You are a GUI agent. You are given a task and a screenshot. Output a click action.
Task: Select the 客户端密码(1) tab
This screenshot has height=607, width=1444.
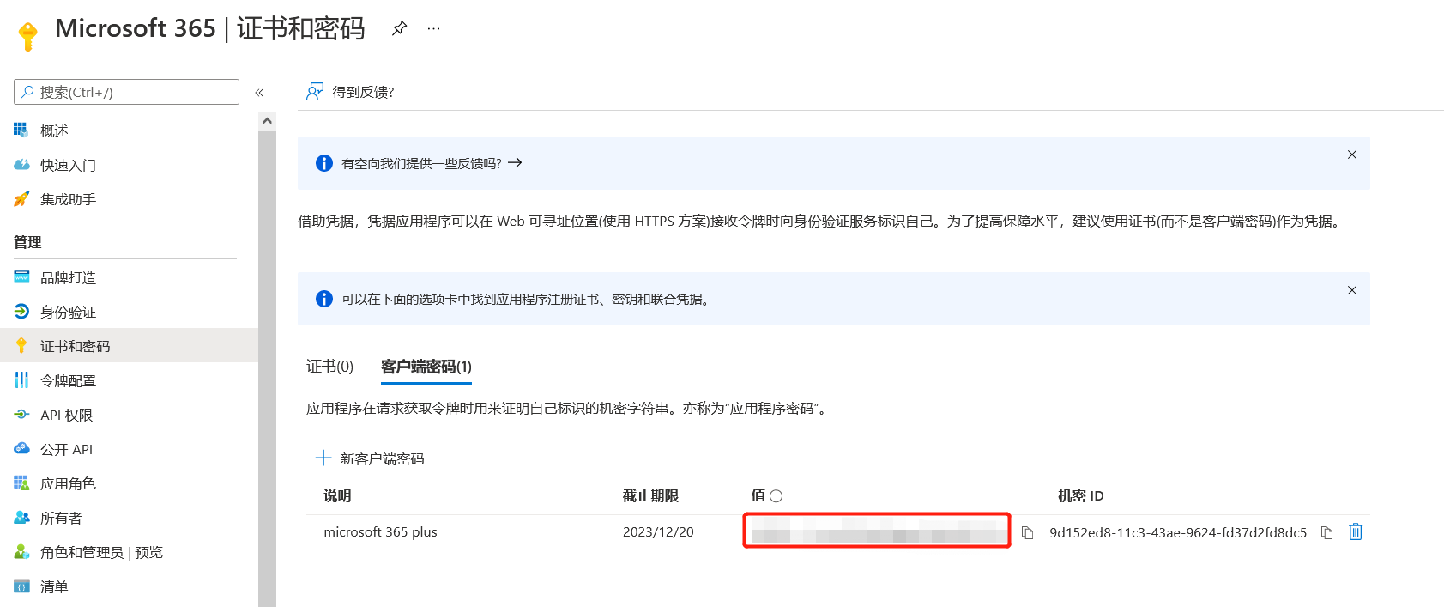426,367
